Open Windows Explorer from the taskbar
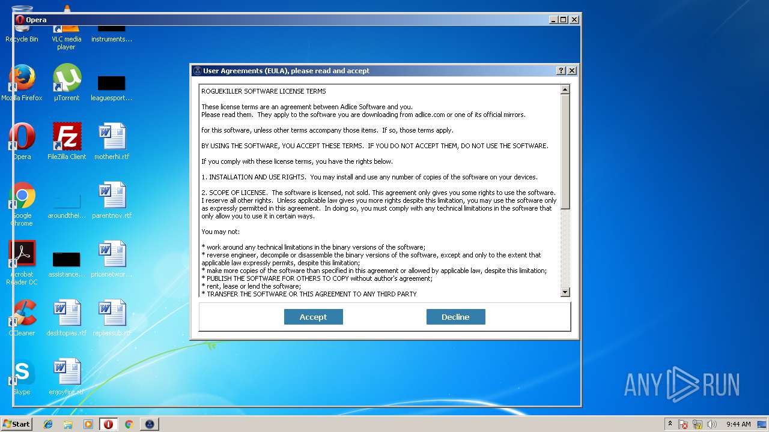769x432 pixels. click(68, 424)
